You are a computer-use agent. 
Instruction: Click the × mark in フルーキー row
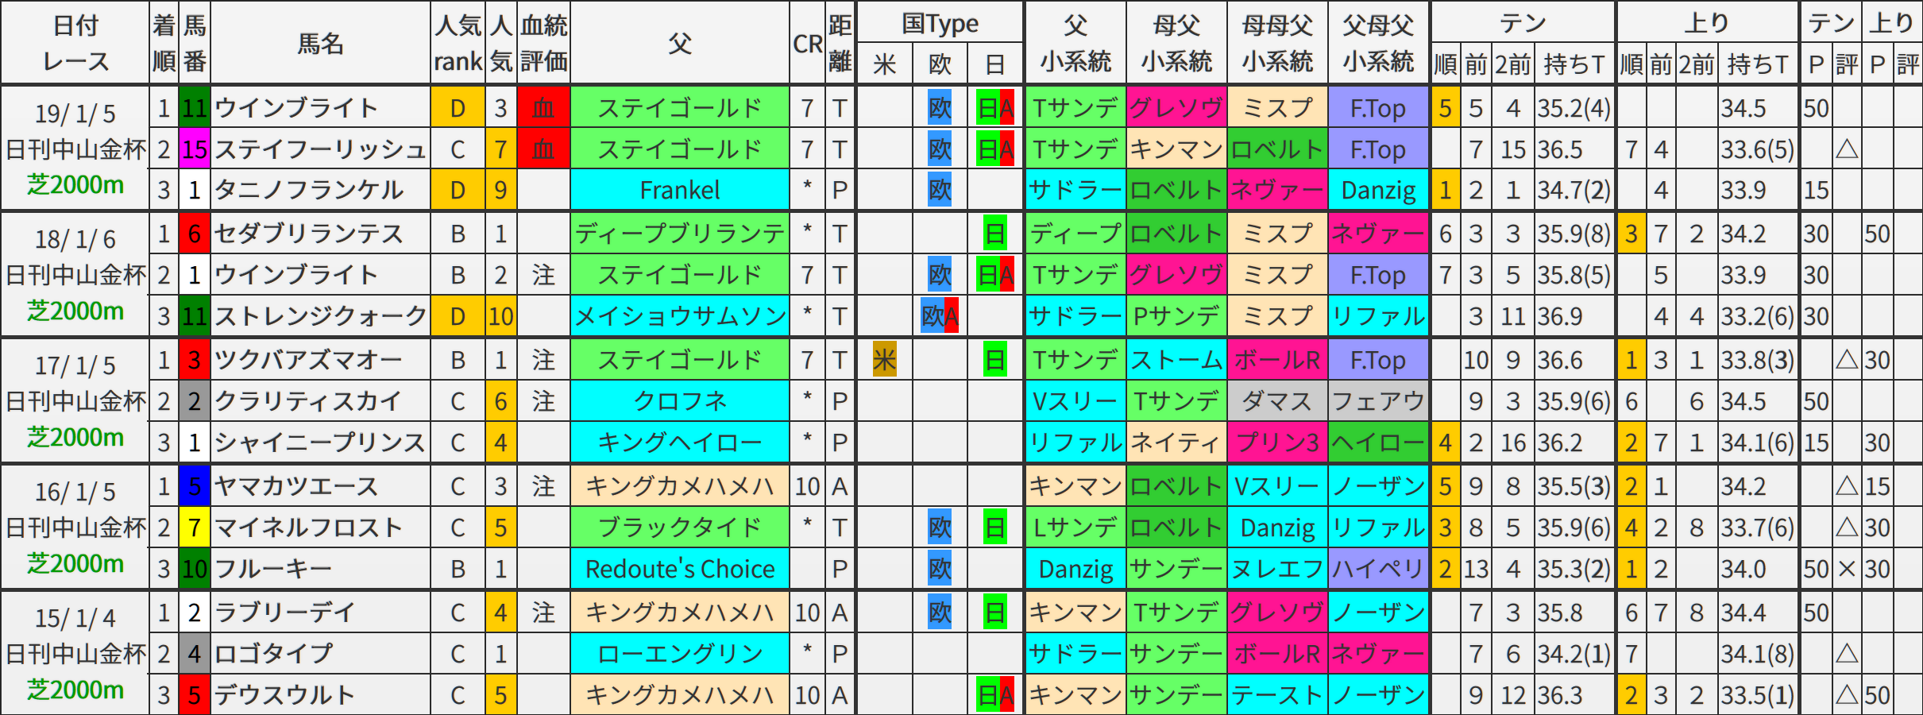1847,569
